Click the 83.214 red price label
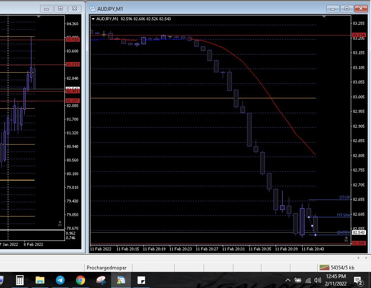 [x=359, y=35]
